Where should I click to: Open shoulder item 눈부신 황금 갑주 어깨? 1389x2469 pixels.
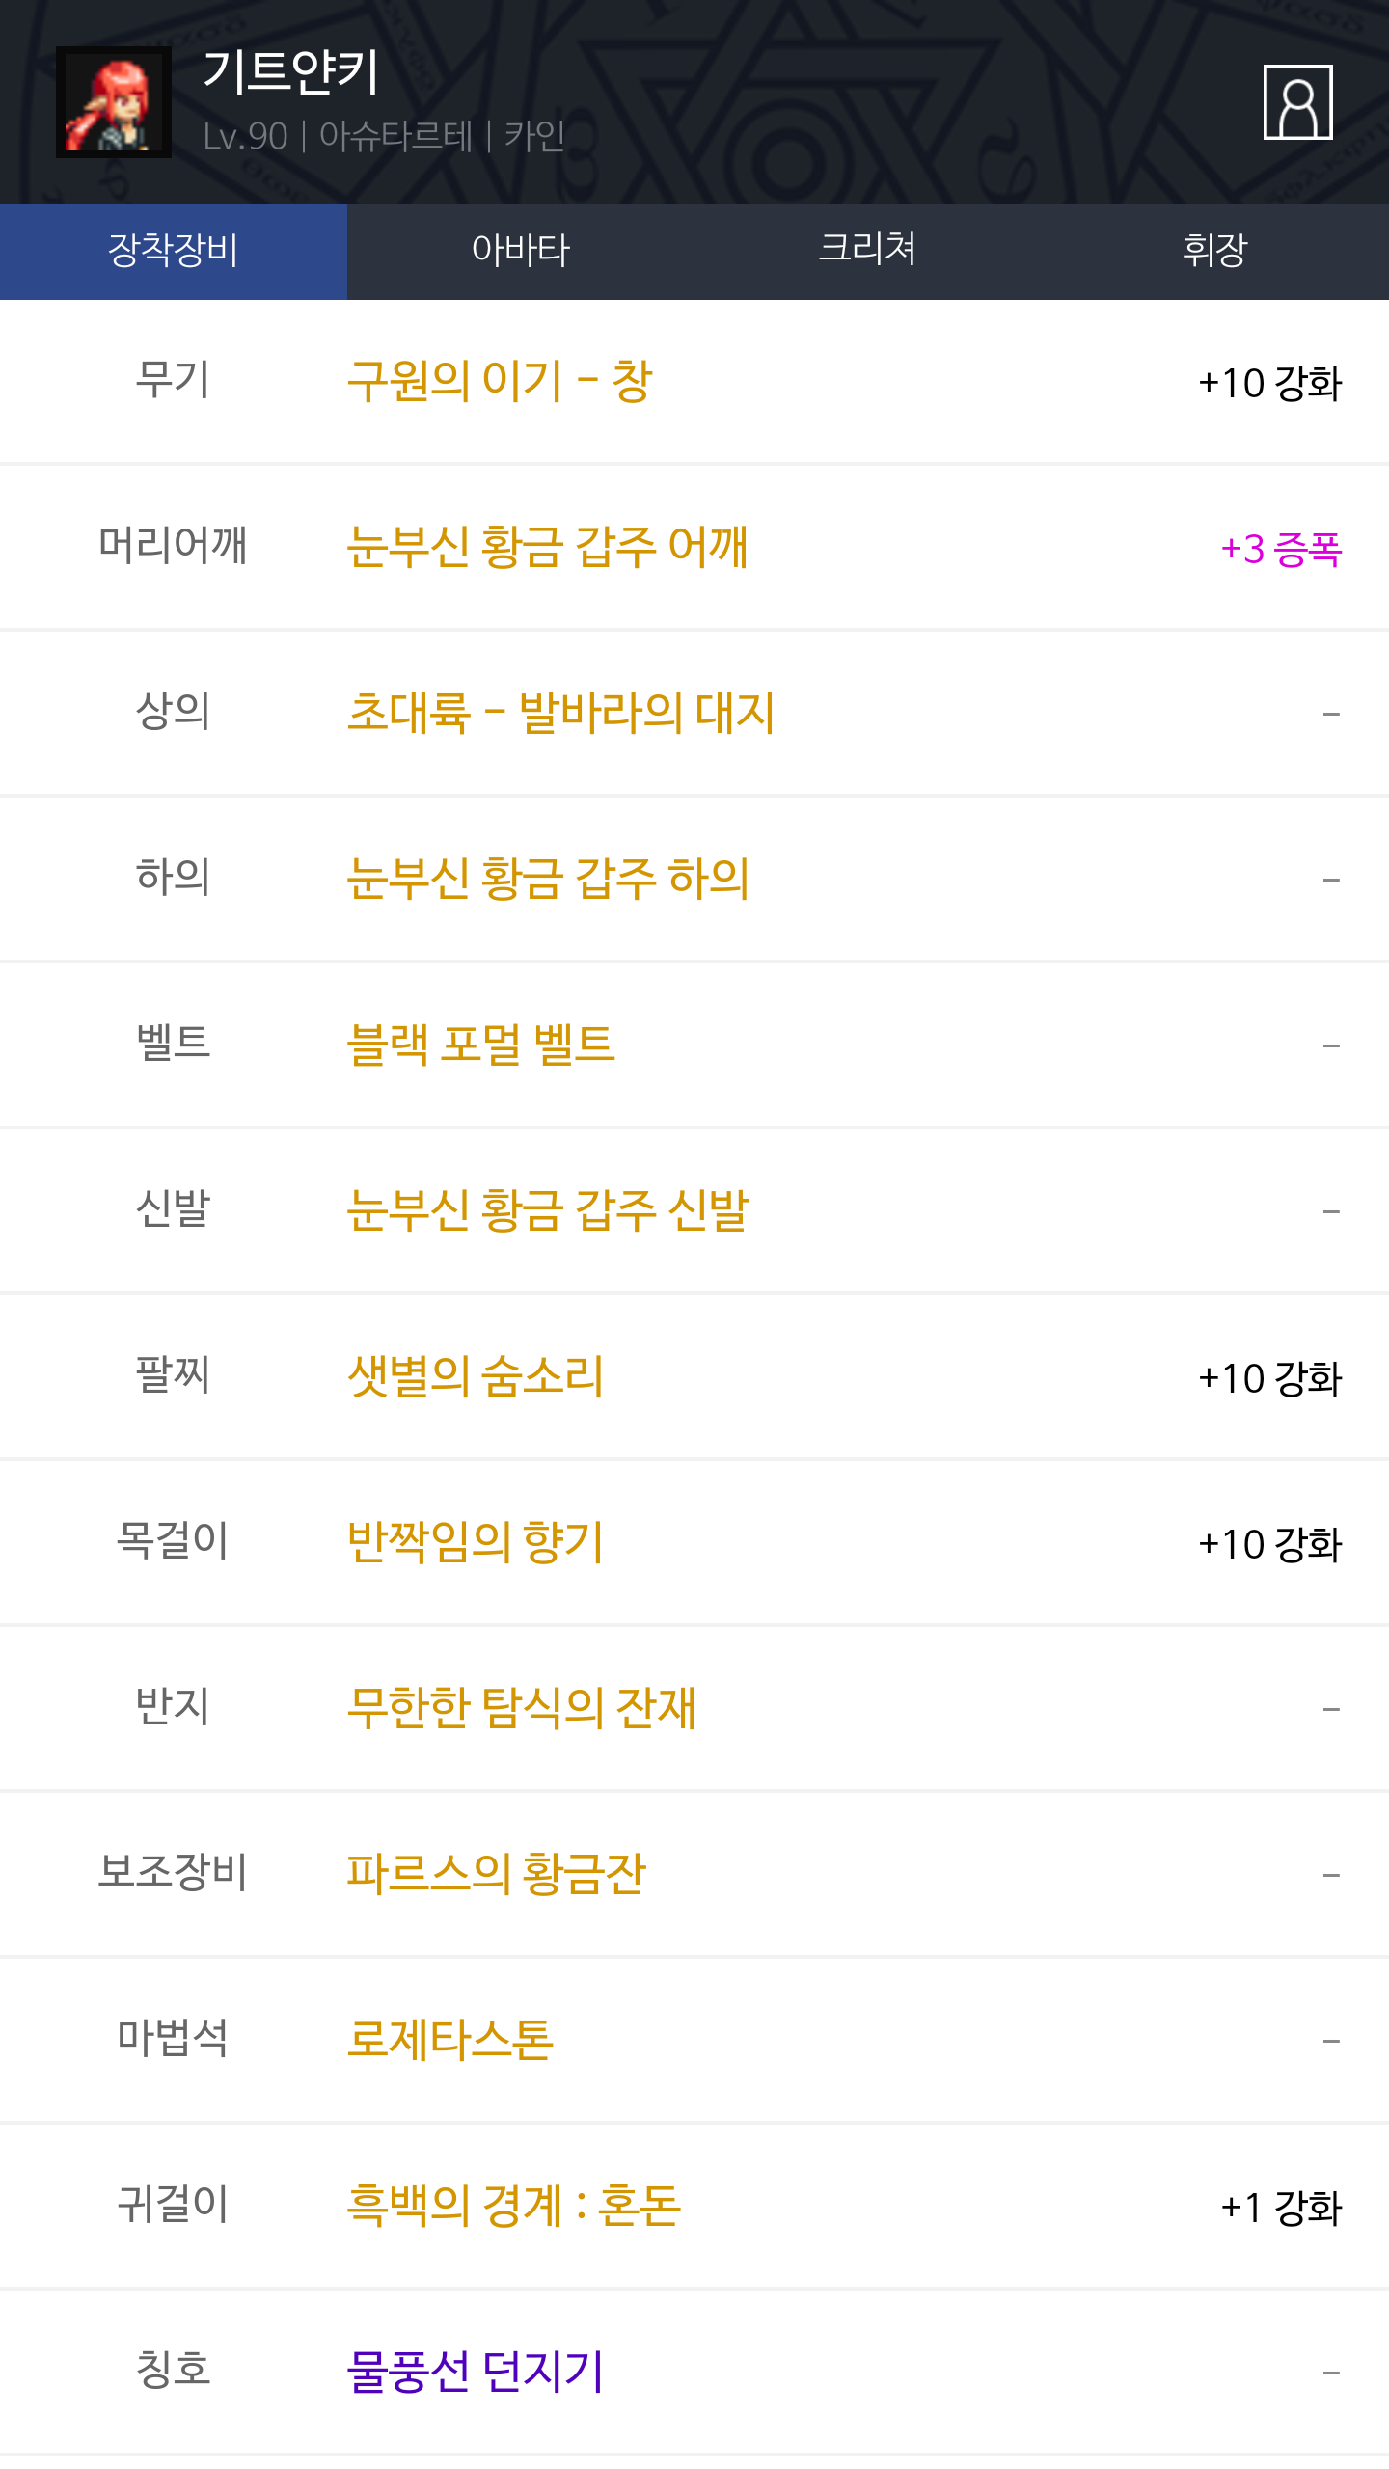547,548
